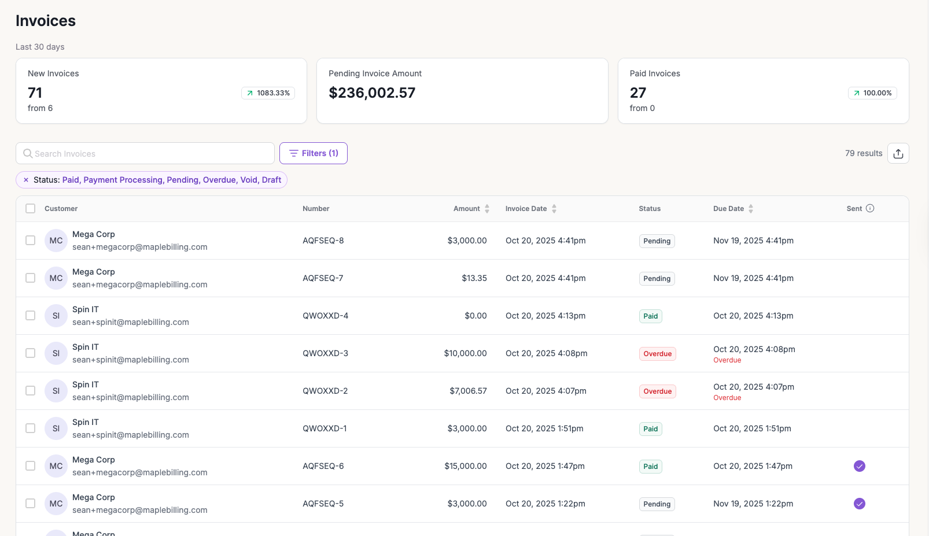This screenshot has height=536, width=929.
Task: Open the Filters (1) button
Action: (x=314, y=153)
